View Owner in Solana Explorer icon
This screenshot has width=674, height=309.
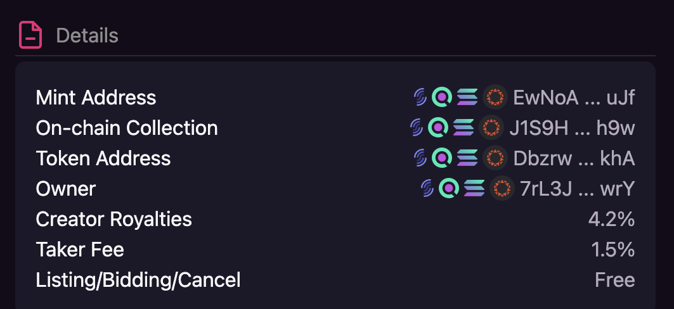[x=474, y=188]
